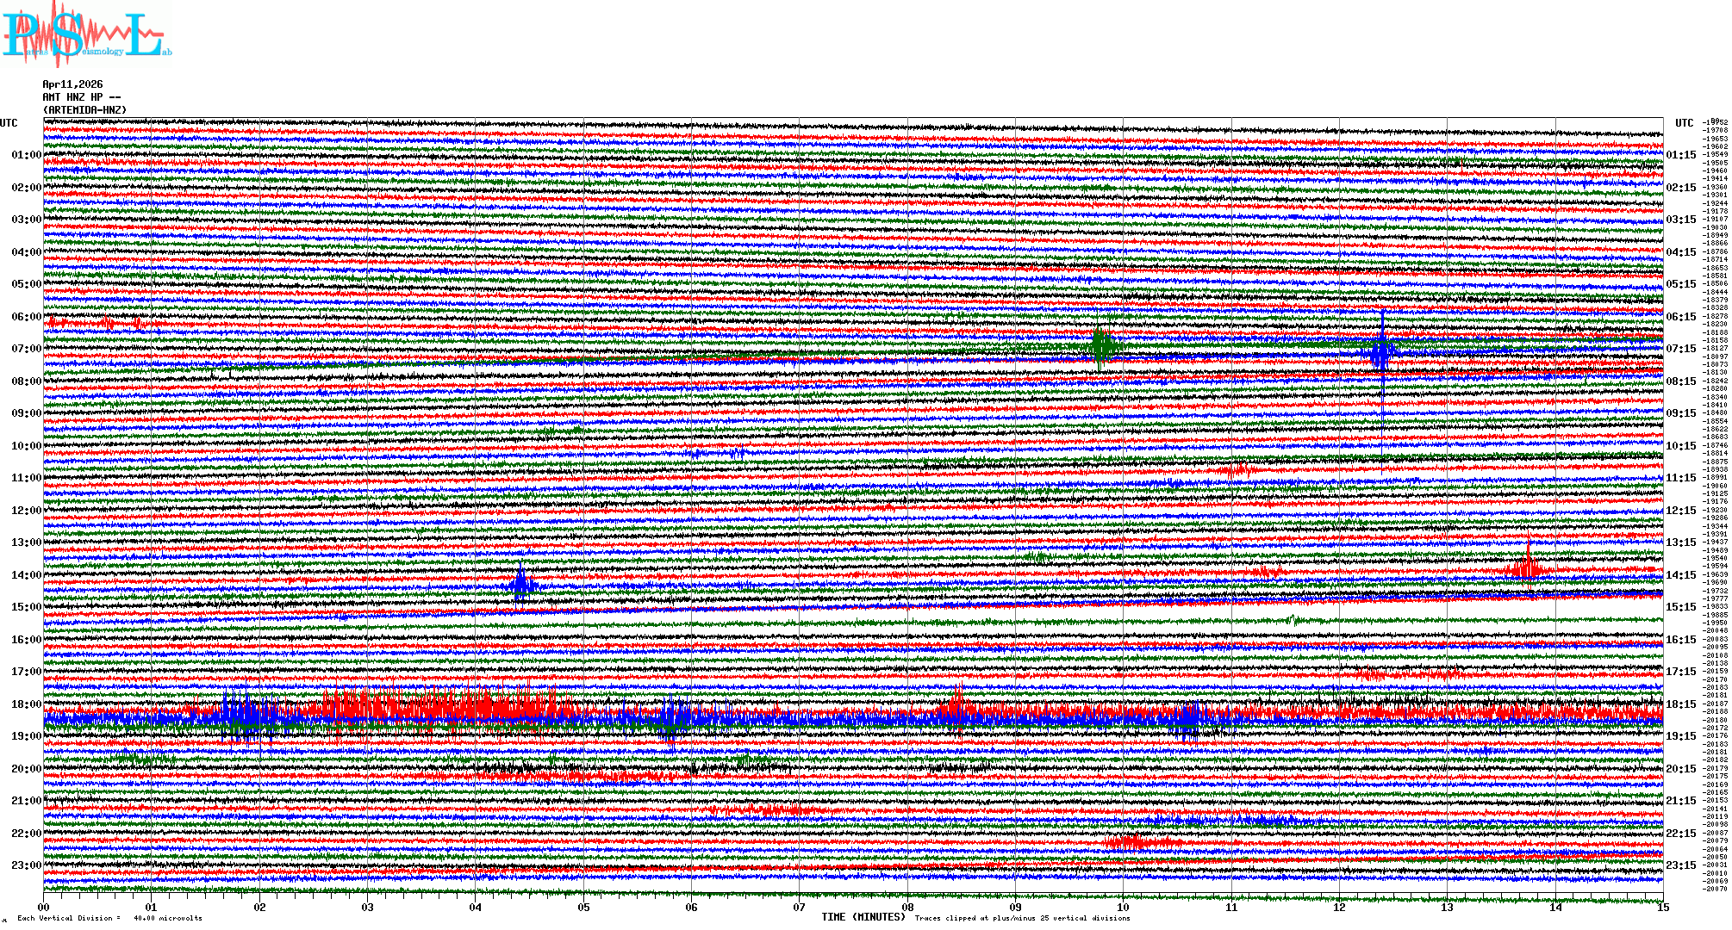
Task: Click the PSL seismology lab logo
Action: [x=86, y=34]
